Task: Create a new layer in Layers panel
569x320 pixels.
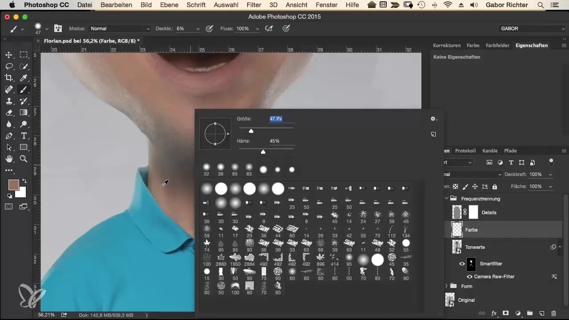Action: click(x=541, y=313)
